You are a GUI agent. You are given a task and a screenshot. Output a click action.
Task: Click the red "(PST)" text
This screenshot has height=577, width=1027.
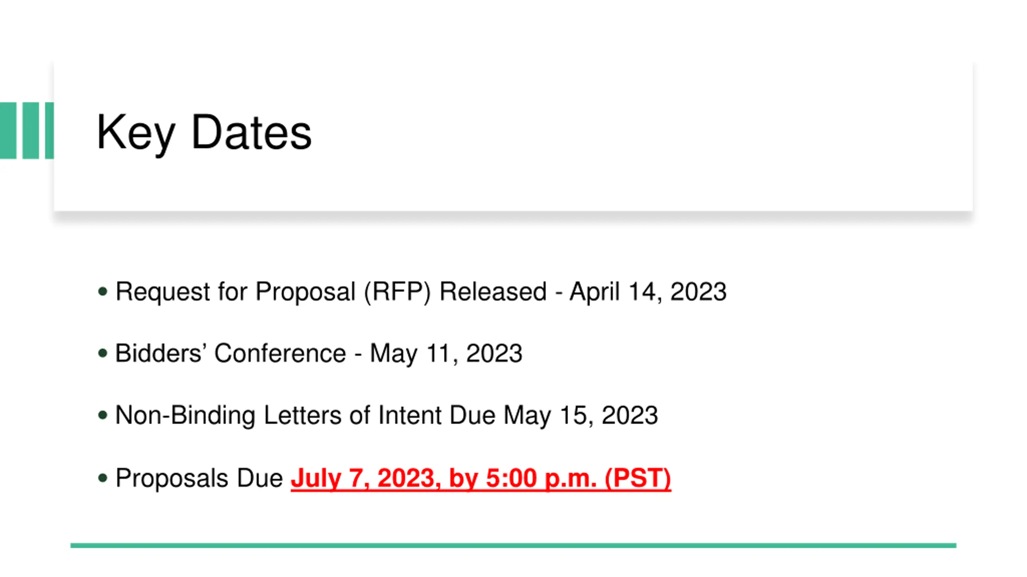[637, 478]
